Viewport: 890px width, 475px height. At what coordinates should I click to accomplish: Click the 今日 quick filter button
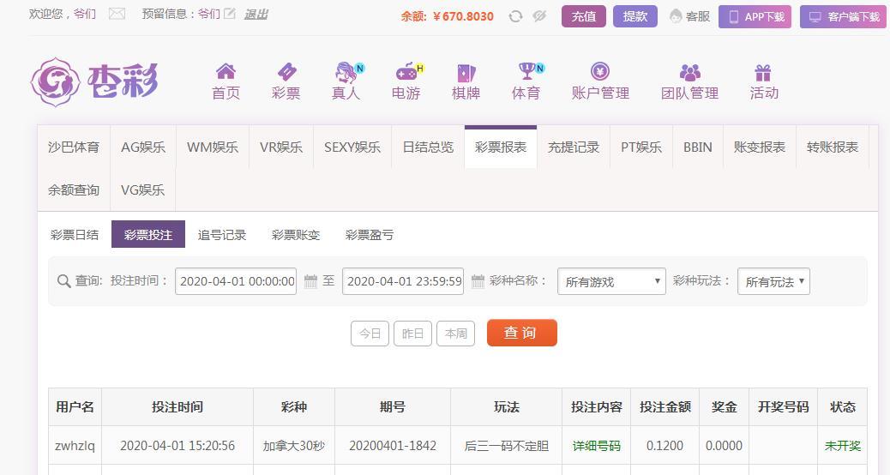coord(370,334)
